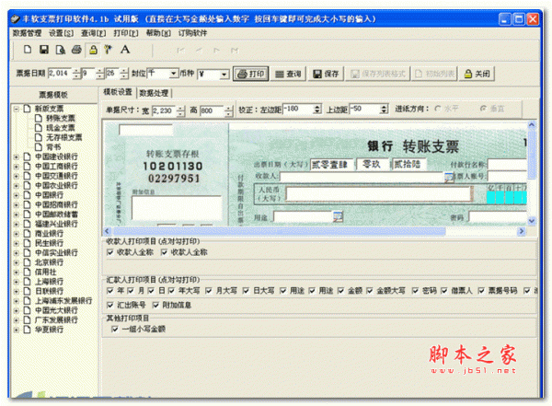This screenshot has height=406, width=552.
Task: Toggle 汇出账号 checkbox
Action: [x=110, y=306]
